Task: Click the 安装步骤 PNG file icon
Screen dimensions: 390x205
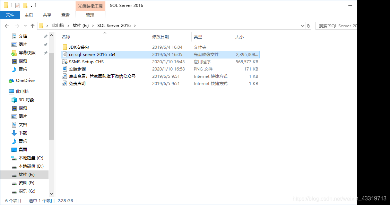Action: click(65, 69)
